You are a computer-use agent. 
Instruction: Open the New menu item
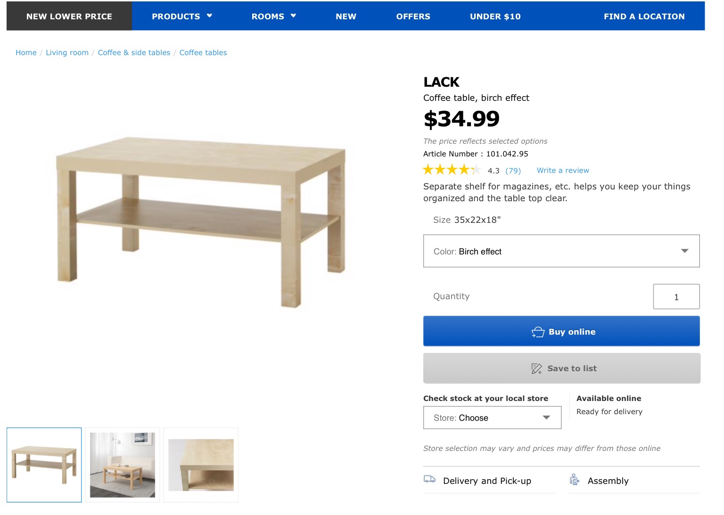pos(346,16)
